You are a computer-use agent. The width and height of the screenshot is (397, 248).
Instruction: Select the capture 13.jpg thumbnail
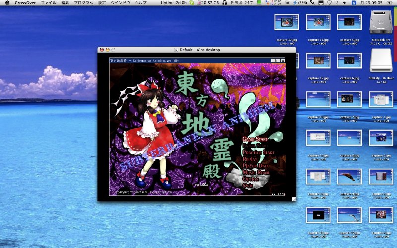pos(318,99)
